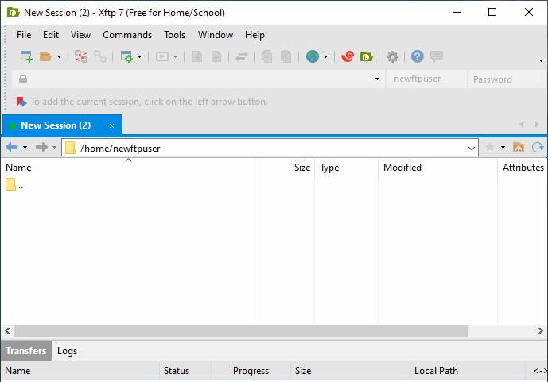This screenshot has height=382, width=548.
Task: Open the Edit menu
Action: coord(51,35)
